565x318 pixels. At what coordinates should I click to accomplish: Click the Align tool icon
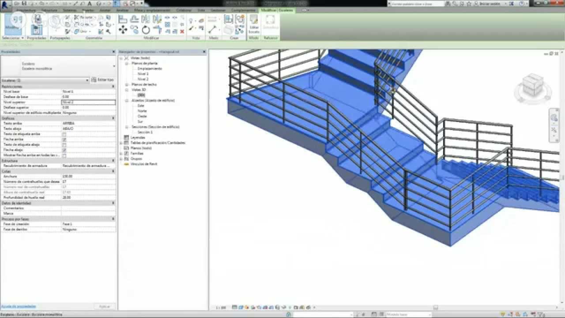click(123, 19)
